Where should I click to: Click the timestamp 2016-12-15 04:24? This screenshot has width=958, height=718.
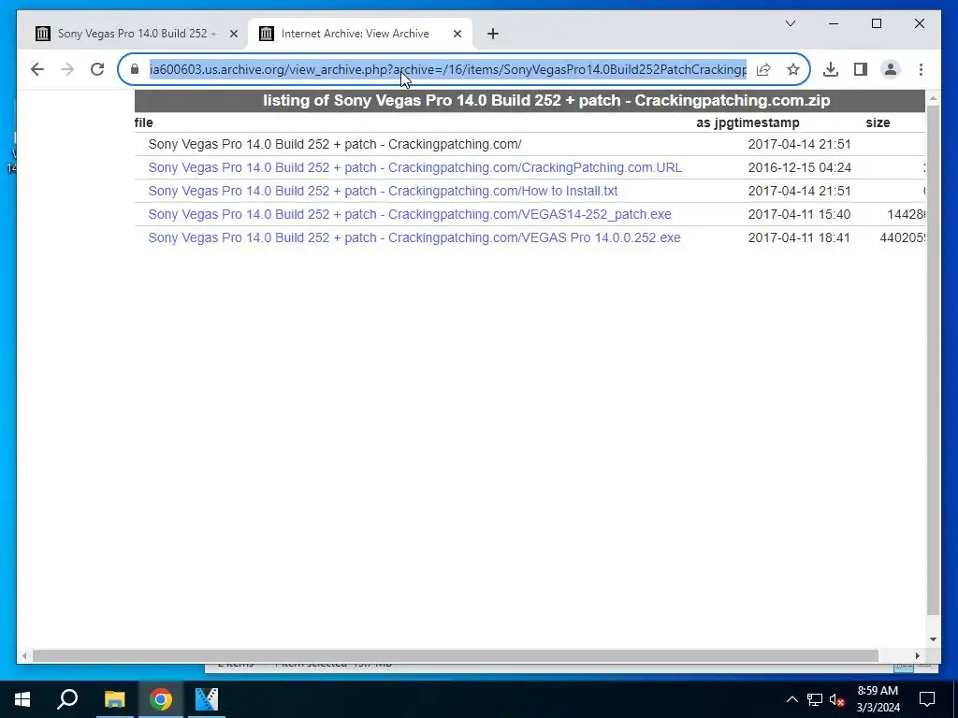click(x=799, y=168)
